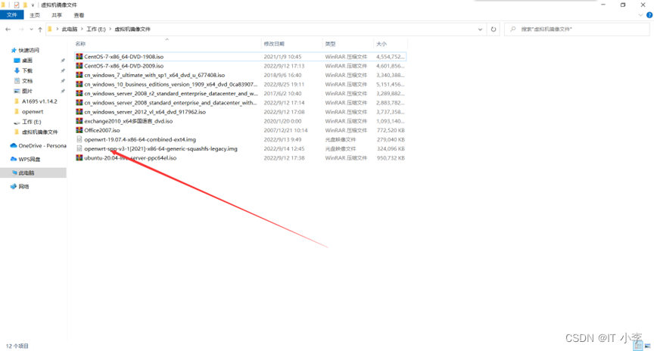Viewport: 654px width, 351px height.
Task: Select cn_windows_server_2008_r2 iso file
Action: click(170, 93)
